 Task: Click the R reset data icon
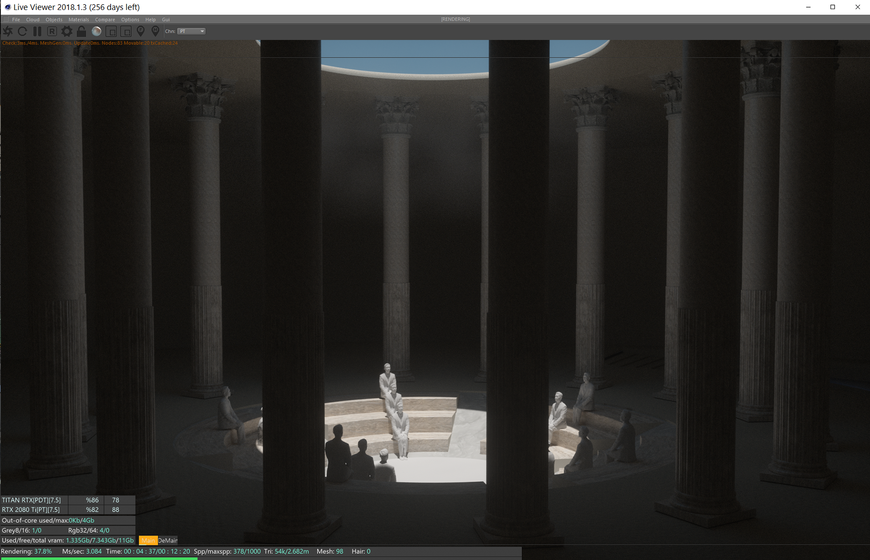click(x=52, y=31)
